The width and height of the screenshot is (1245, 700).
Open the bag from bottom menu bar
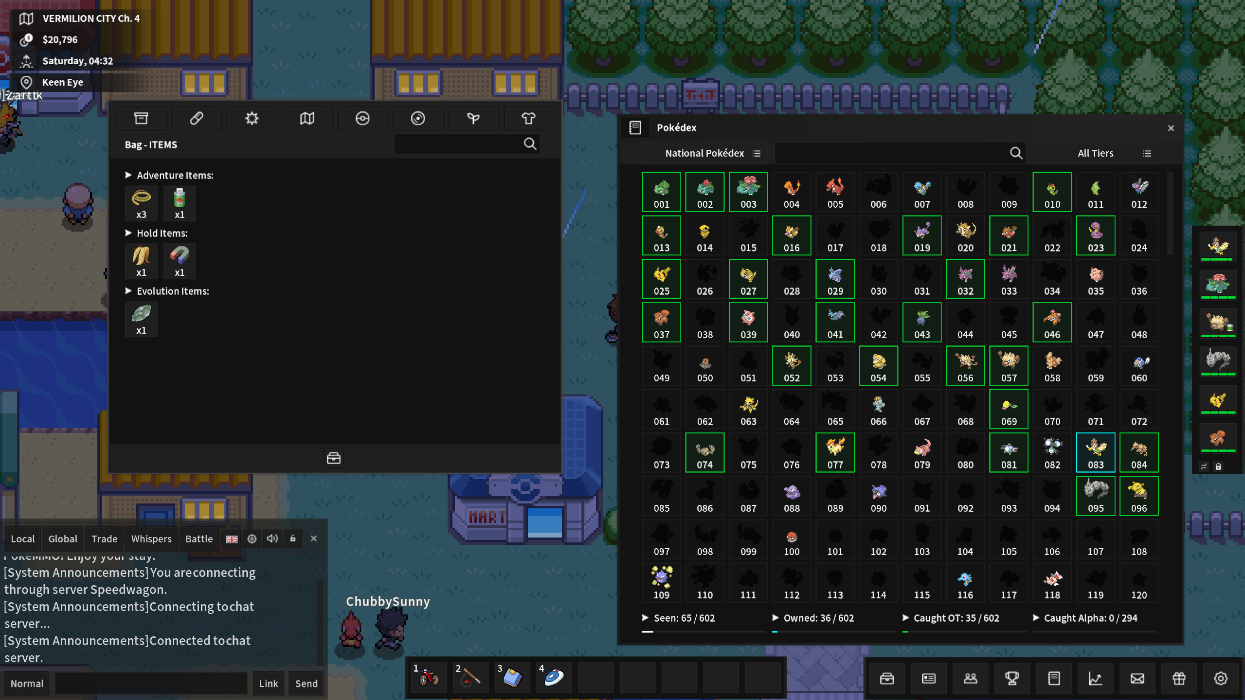pos(887,678)
